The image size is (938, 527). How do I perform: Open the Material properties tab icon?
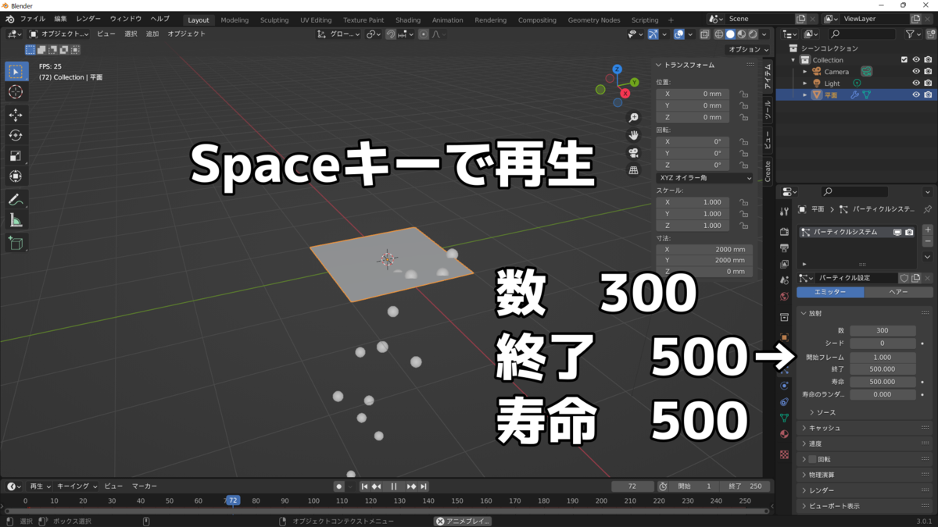point(784,434)
